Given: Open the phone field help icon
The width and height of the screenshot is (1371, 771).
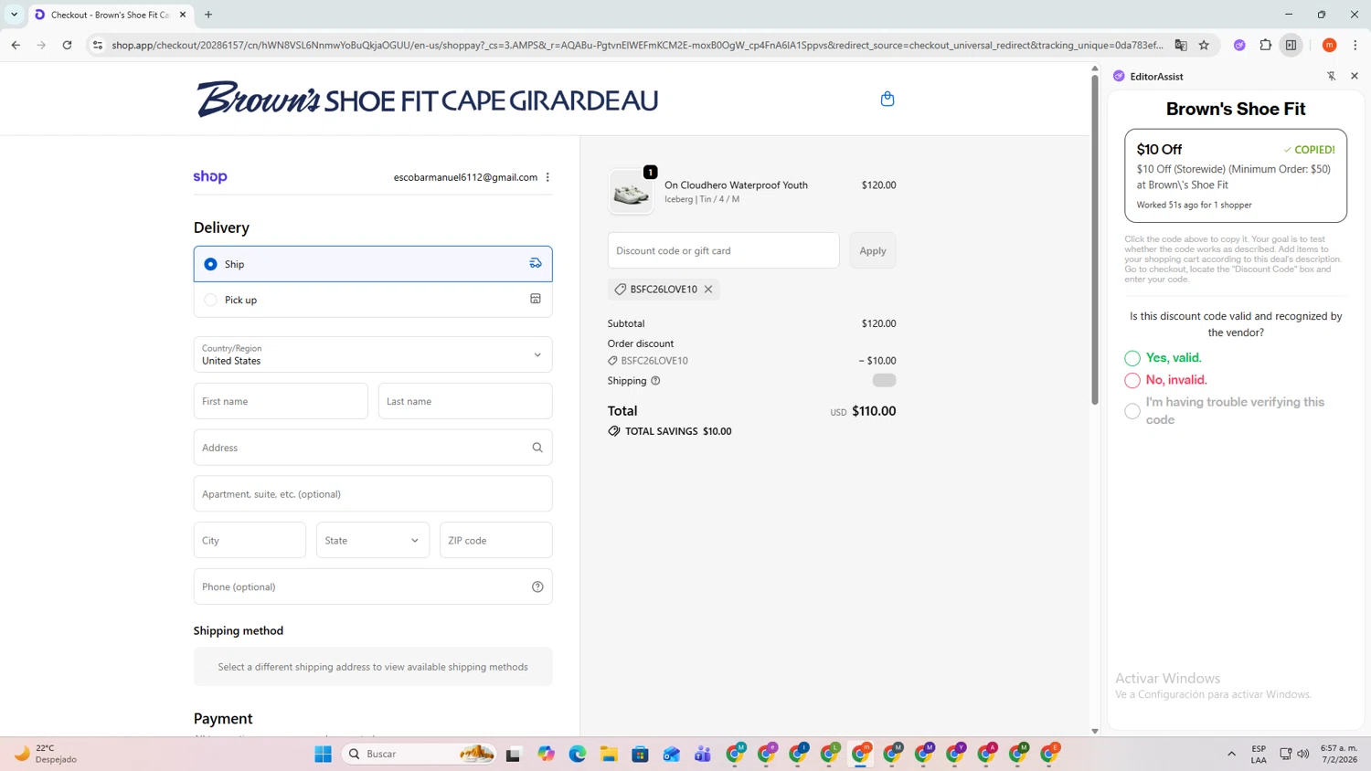Looking at the screenshot, I should click(x=537, y=586).
